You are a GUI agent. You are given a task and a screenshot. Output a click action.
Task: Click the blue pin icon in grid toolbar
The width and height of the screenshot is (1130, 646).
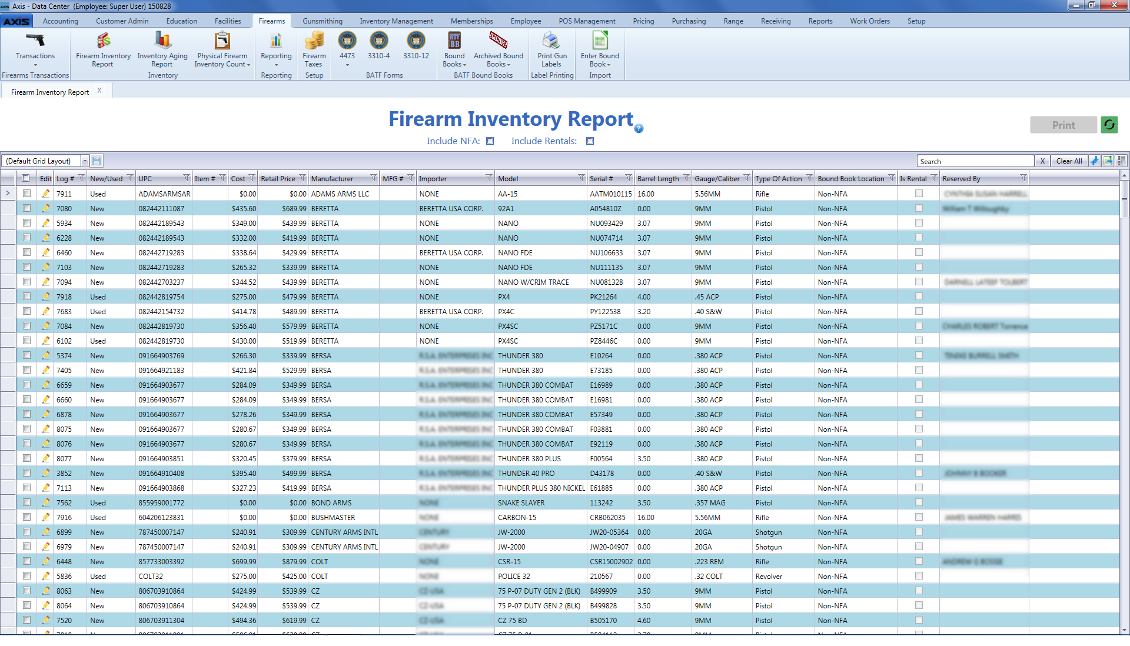(x=1095, y=161)
